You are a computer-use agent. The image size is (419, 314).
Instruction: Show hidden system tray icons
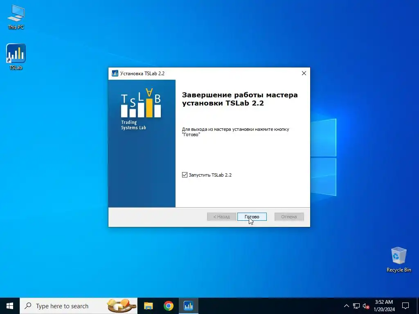coord(346,306)
